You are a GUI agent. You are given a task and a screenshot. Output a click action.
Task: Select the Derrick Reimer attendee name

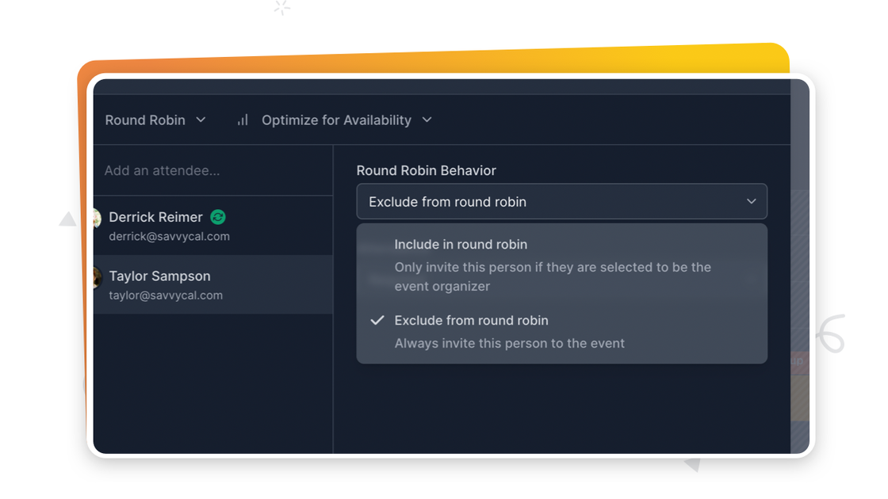[x=155, y=217]
